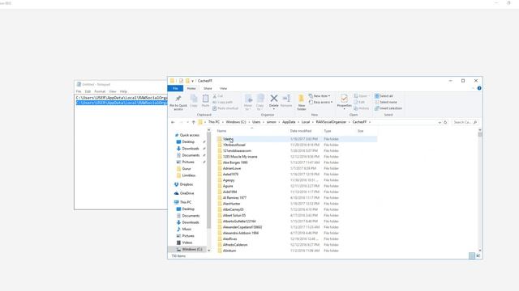Select Quick access in navigation pane
Viewport: 519px width, 291px height.
point(187,135)
